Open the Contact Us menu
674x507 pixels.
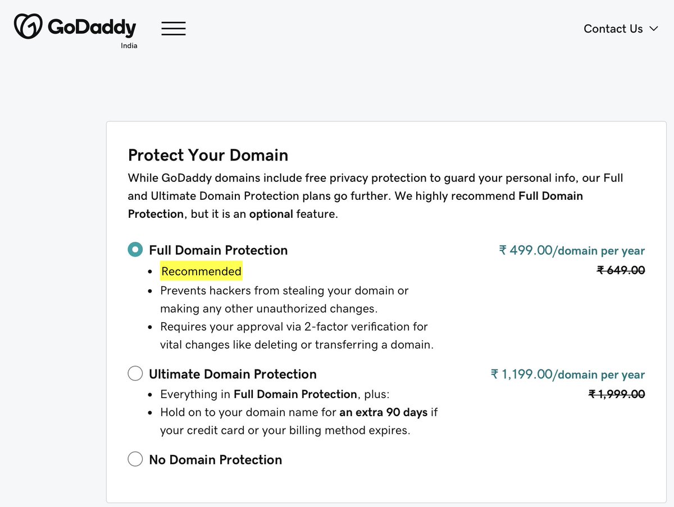(621, 29)
